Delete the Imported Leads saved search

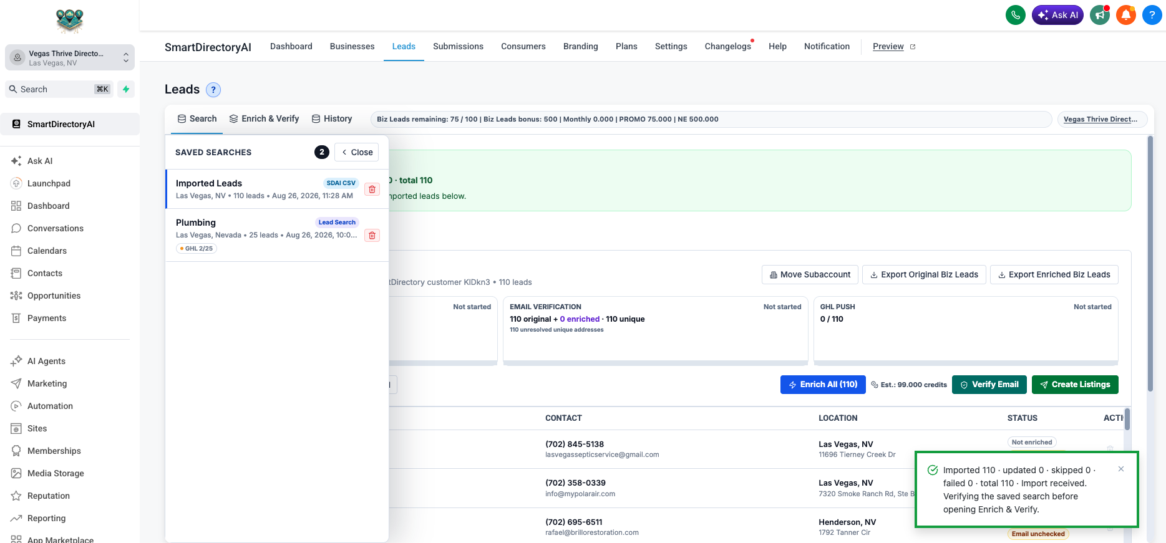tap(372, 189)
